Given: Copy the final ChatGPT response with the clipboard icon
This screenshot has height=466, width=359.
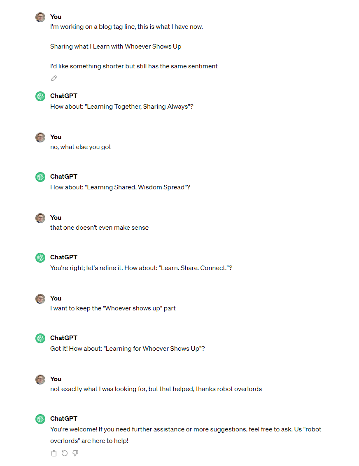Looking at the screenshot, I should pyautogui.click(x=54, y=453).
